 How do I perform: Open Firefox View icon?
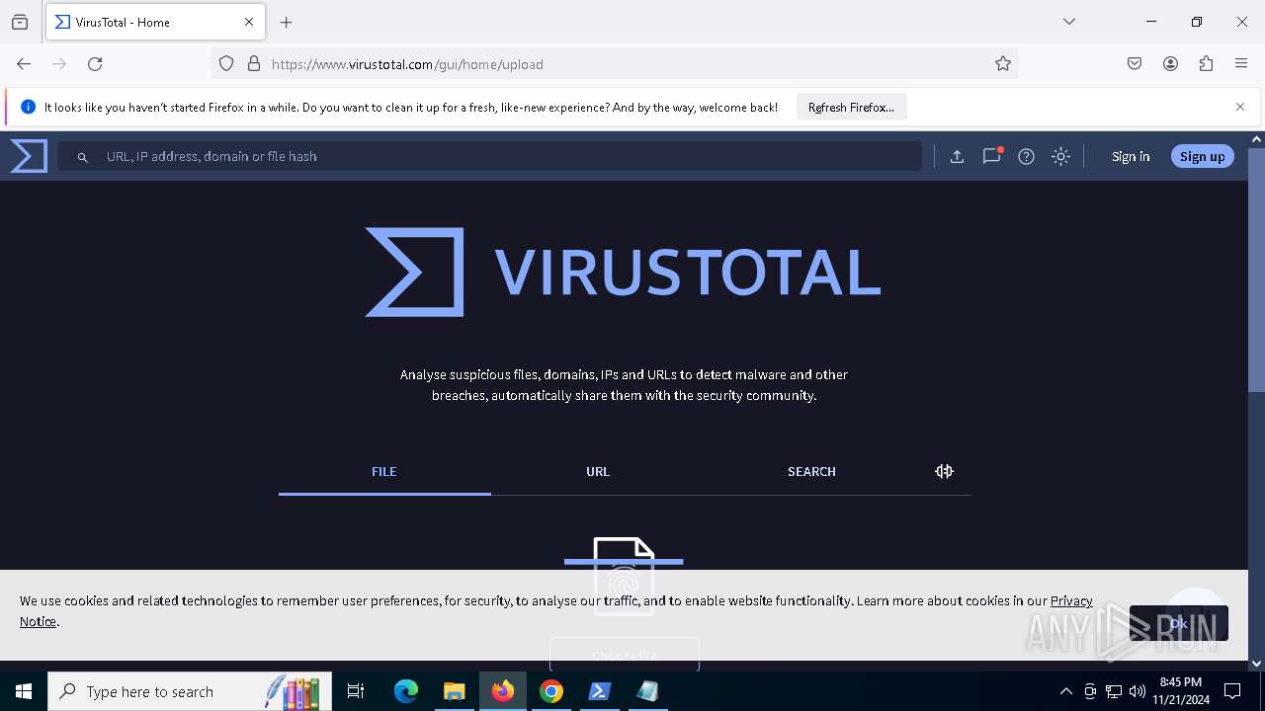point(20,22)
